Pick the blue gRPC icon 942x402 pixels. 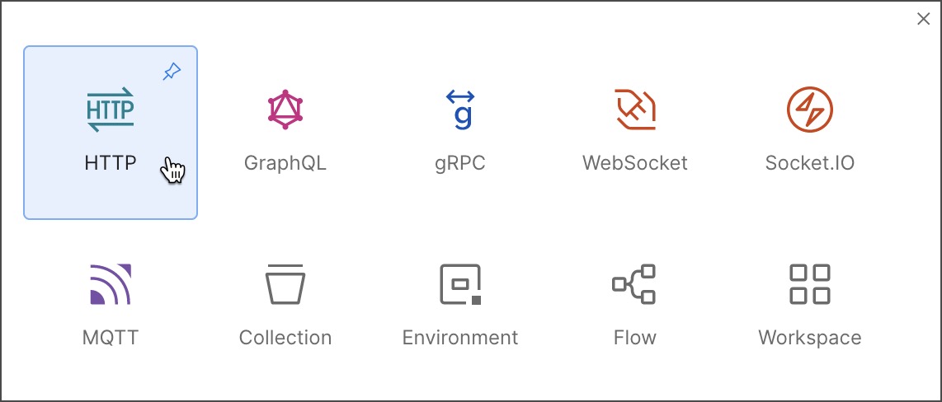point(460,110)
